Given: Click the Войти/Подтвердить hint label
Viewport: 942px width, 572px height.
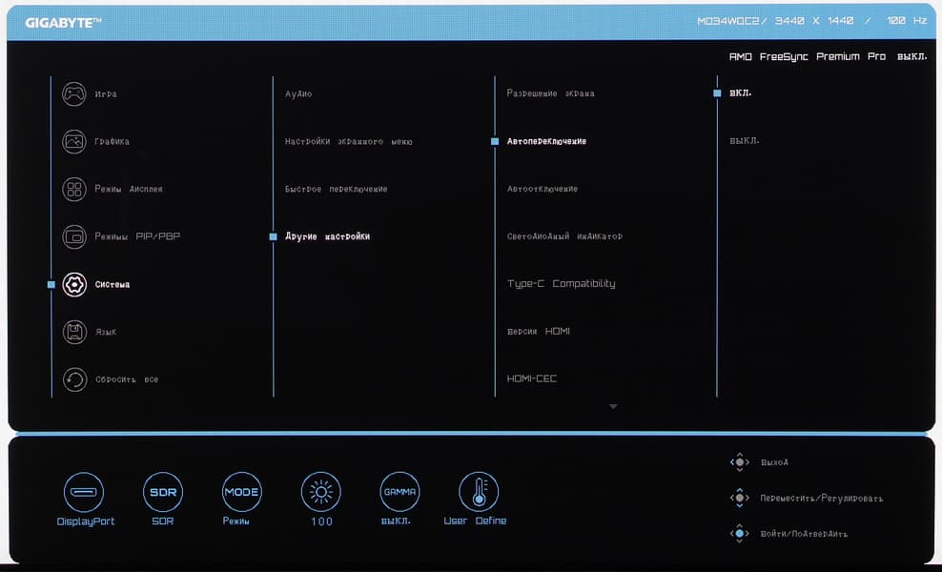Looking at the screenshot, I should 804,534.
